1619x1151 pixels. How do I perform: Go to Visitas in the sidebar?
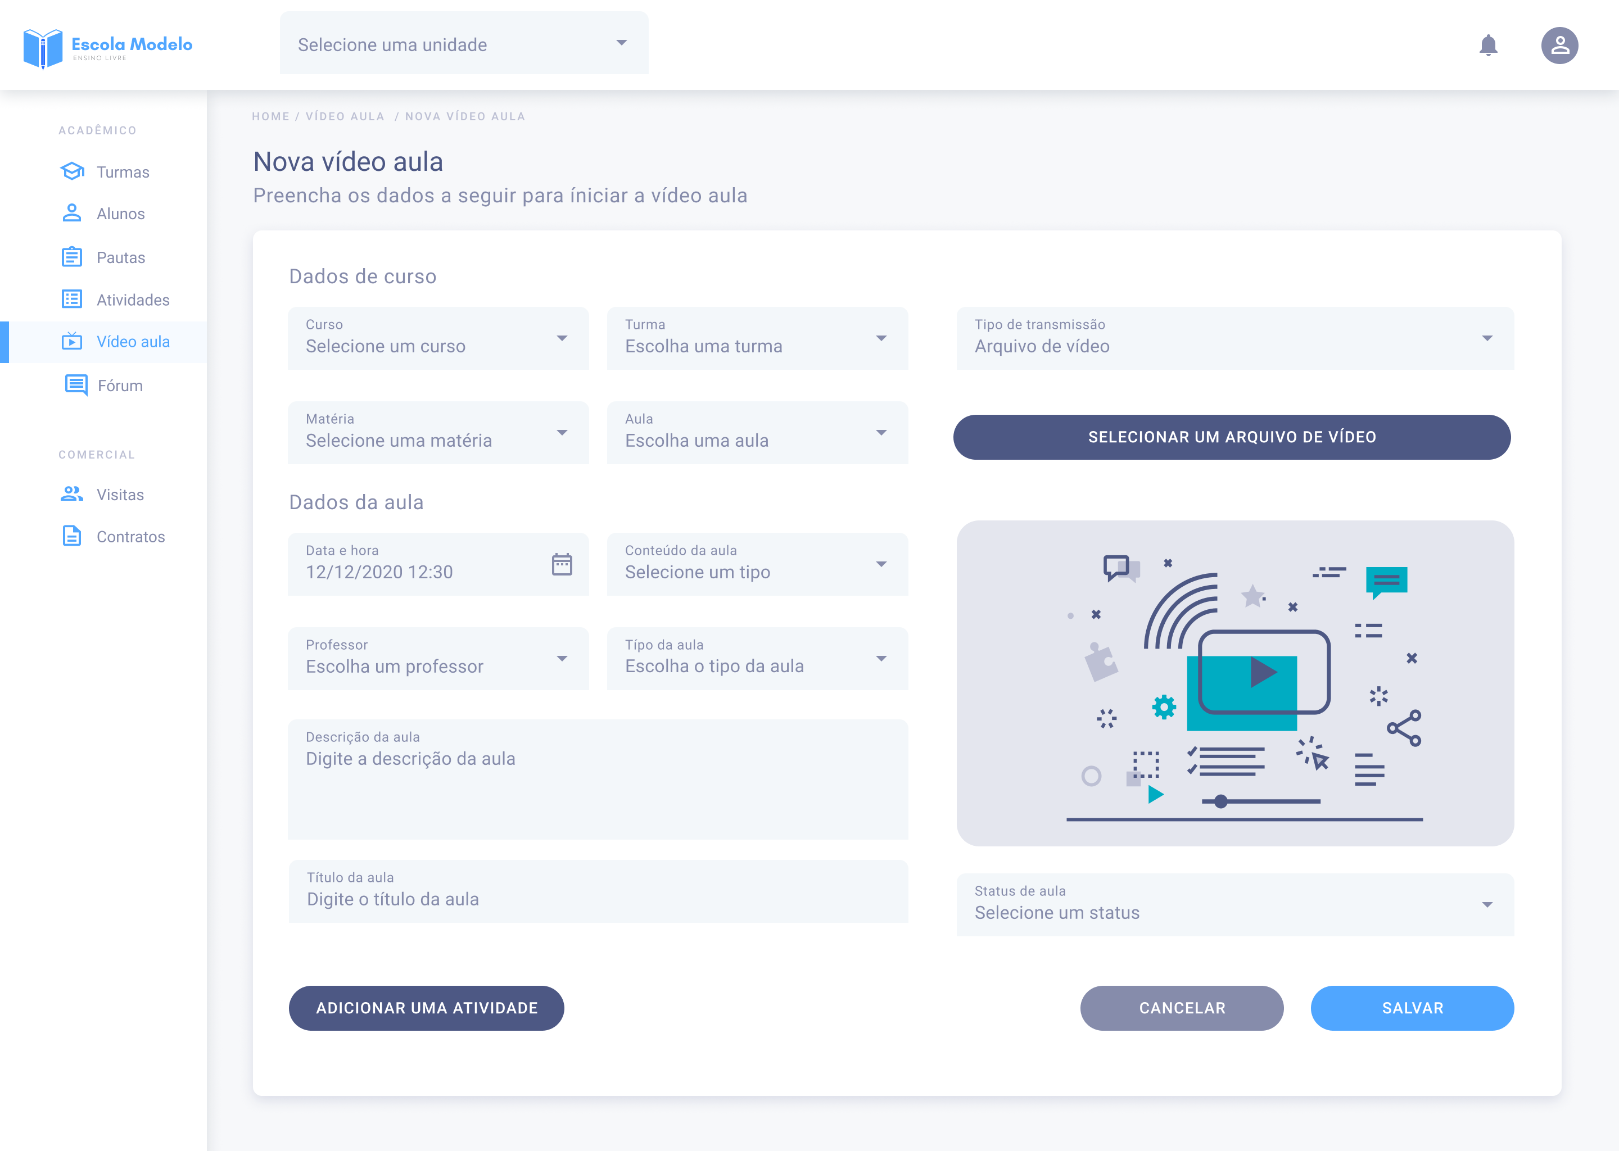(x=120, y=495)
